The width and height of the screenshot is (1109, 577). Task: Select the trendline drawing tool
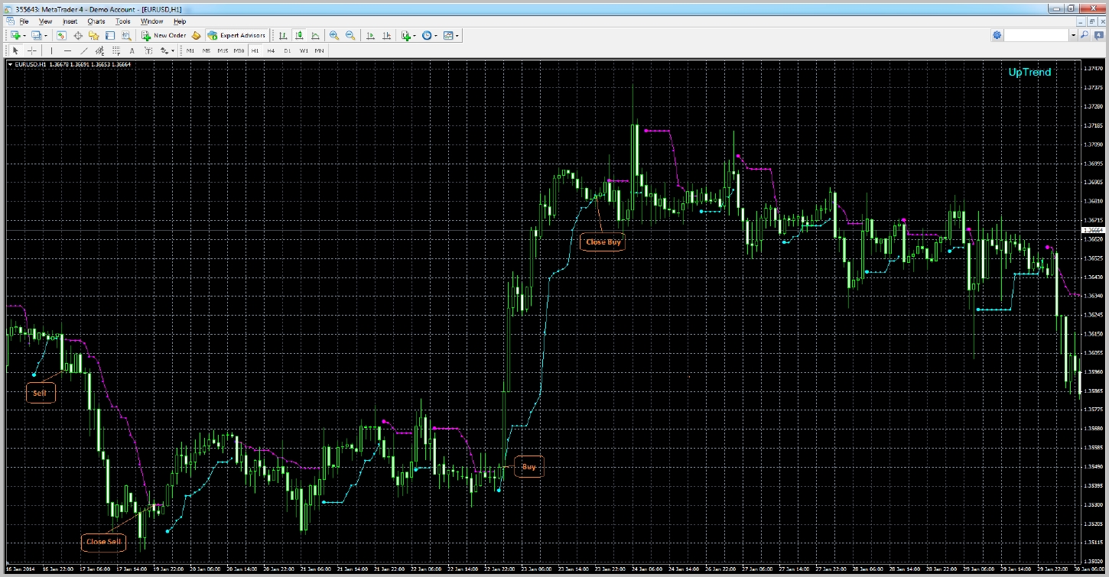pos(84,50)
